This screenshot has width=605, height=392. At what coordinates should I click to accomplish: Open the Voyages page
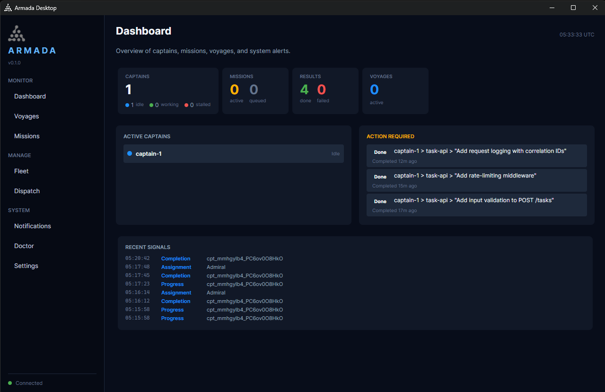(26, 116)
